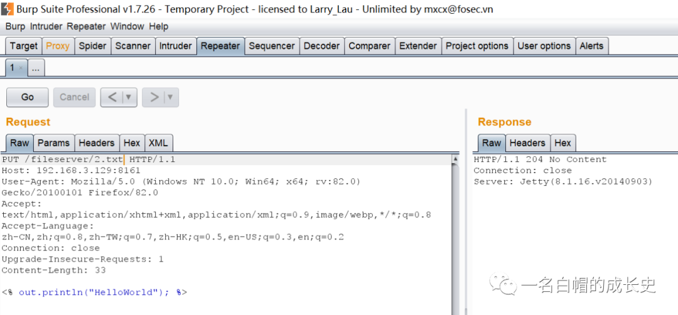This screenshot has width=678, height=315.
Task: Click the User-Agent header line
Action: coord(181,182)
